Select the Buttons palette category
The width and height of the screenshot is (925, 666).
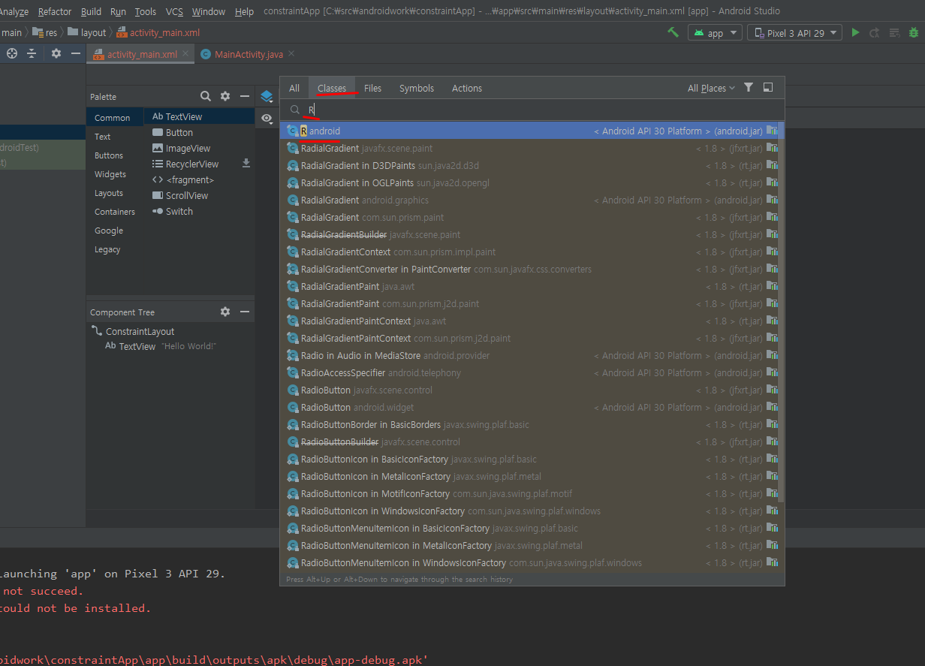click(115, 155)
